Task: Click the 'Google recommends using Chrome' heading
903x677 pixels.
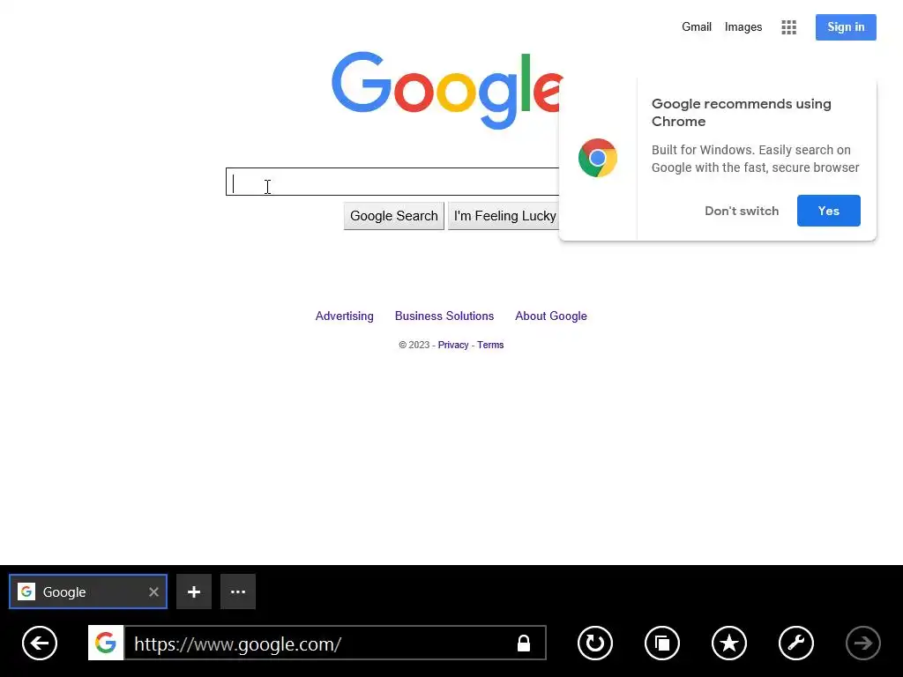Action: [x=741, y=112]
